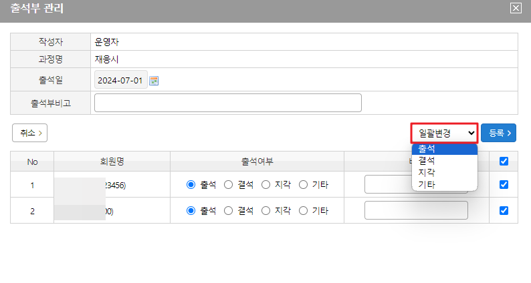Click the 등록 register button
Screen dimensions: 531x283
500,133
